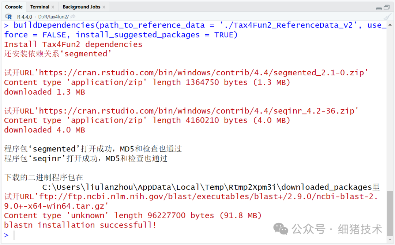
Task: Close the Background Jobs tab
Action: click(x=104, y=7)
